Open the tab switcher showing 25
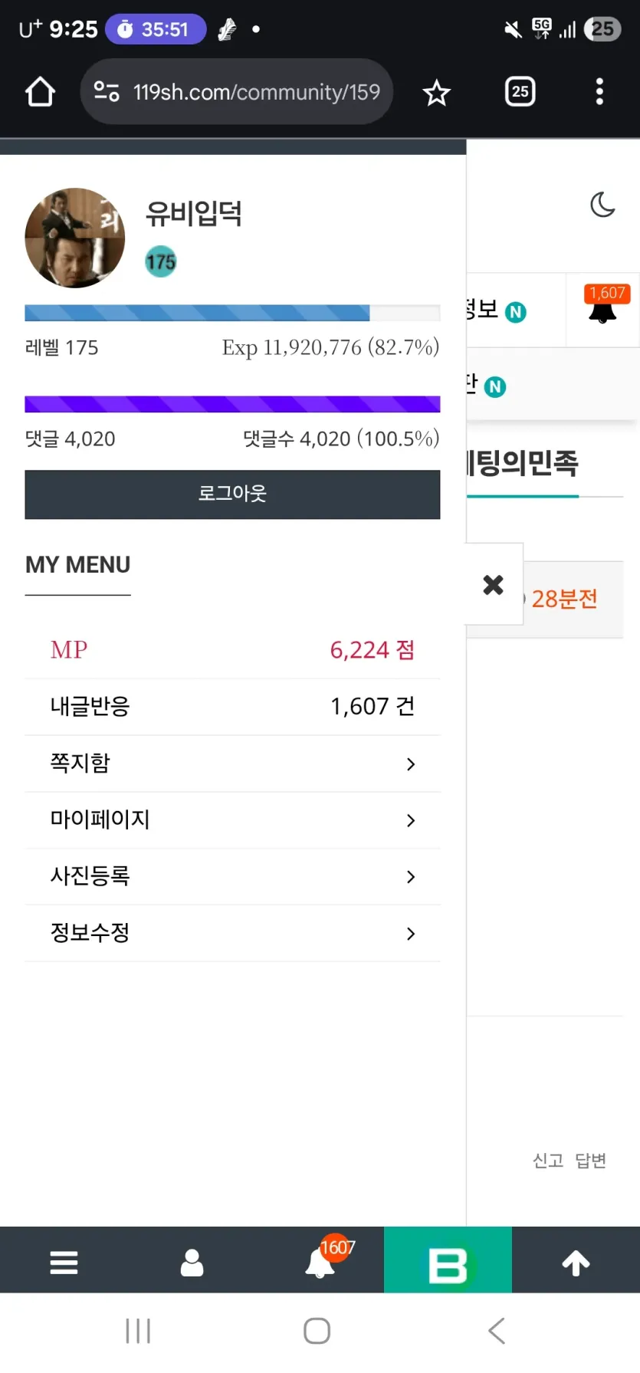 click(520, 92)
